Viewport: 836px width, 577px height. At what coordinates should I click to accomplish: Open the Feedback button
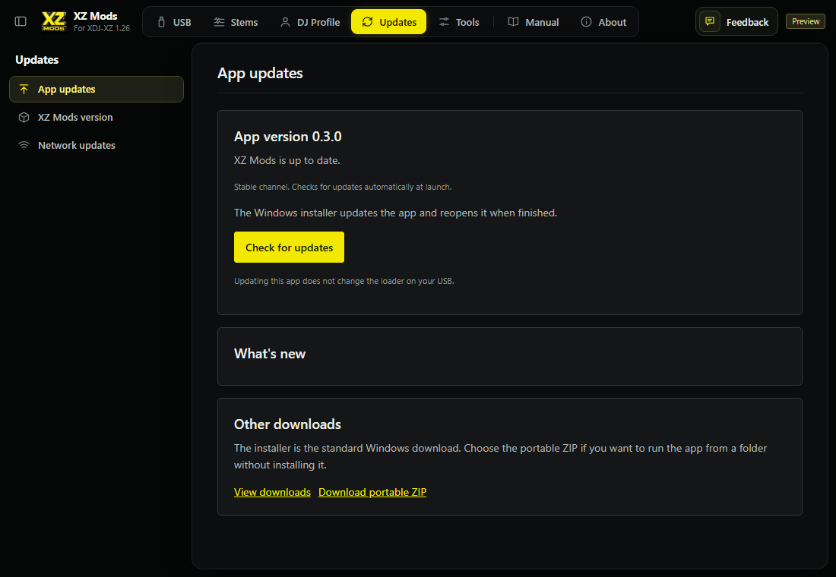[736, 21]
